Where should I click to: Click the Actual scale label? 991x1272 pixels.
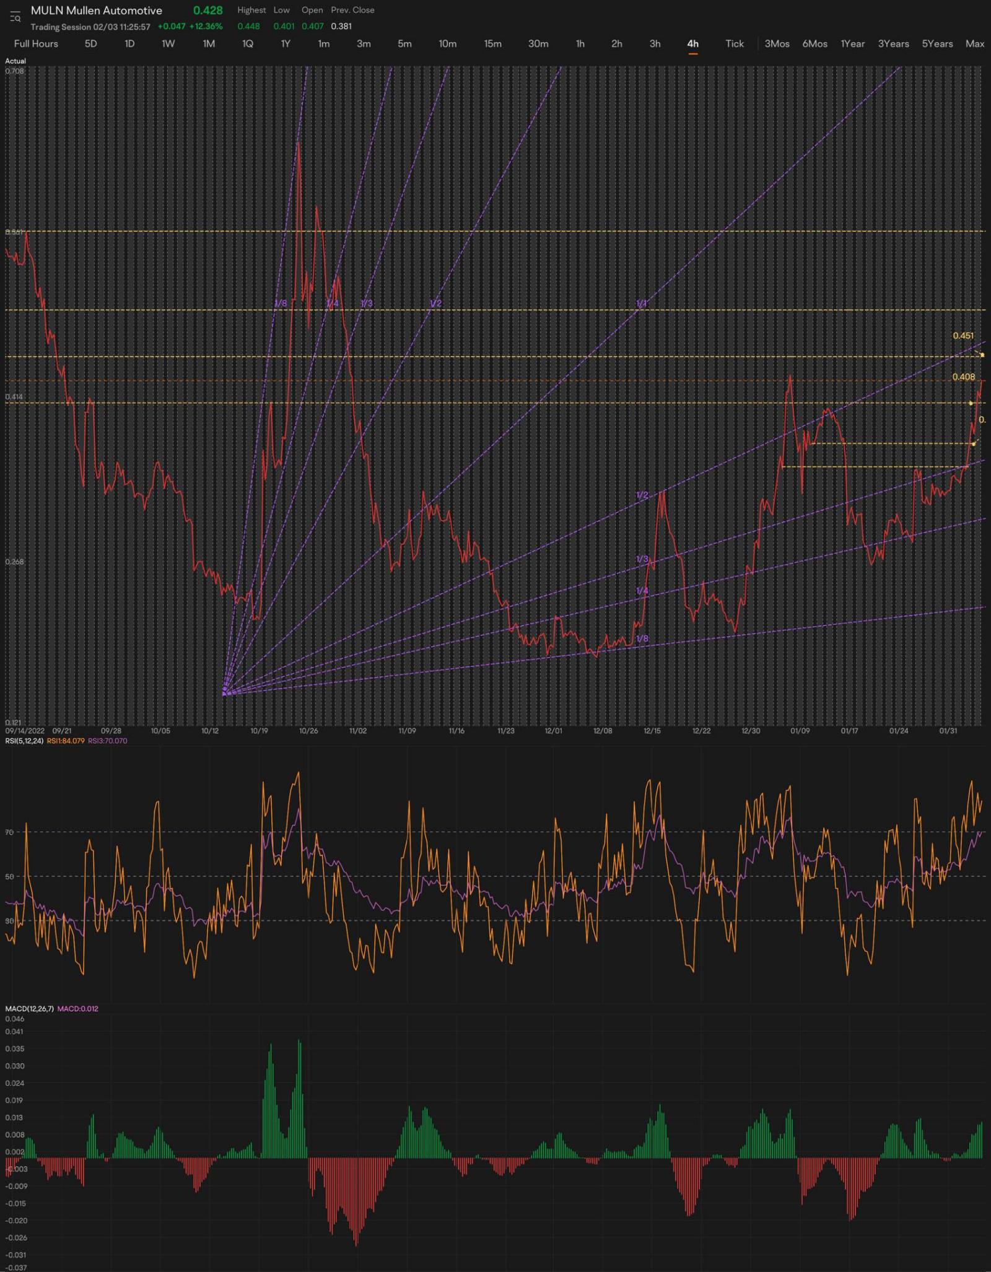15,61
